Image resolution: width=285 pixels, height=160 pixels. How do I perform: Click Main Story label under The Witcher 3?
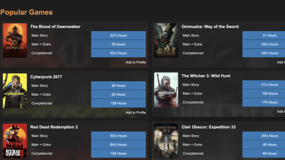[191, 85]
